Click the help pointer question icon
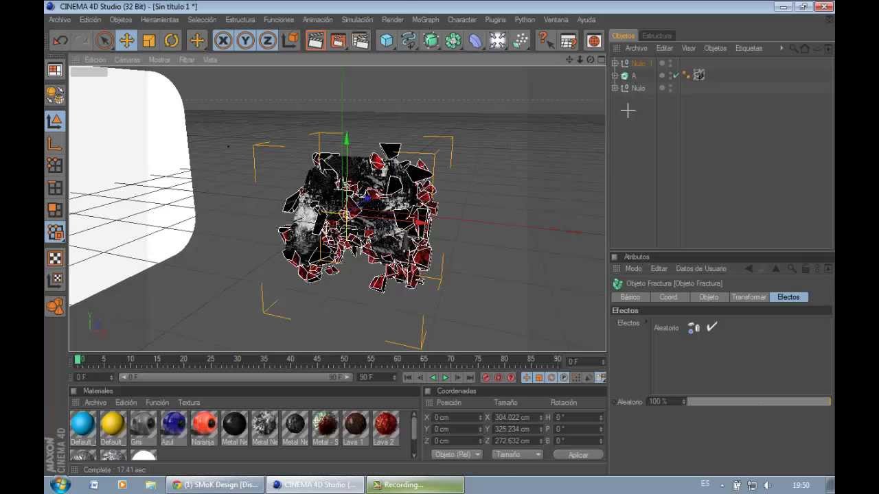 (545, 40)
